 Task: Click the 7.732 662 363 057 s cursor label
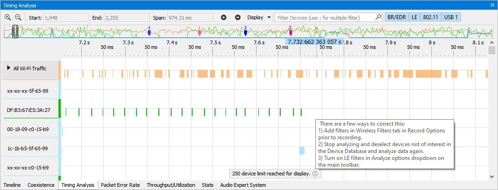point(315,42)
